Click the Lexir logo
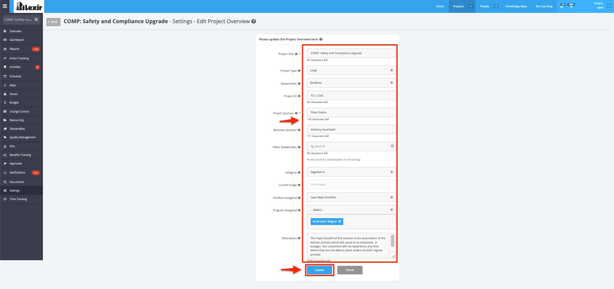Screen dimensions: 614x289 (x=28, y=6)
